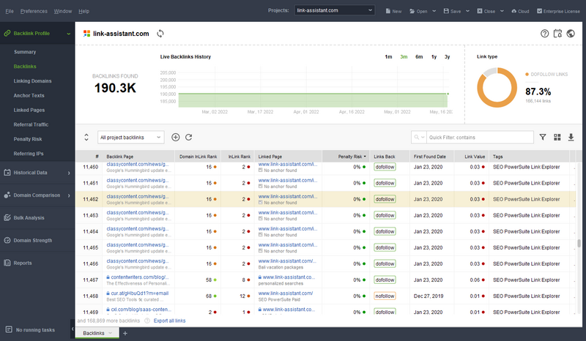Select Linking Domains in the sidebar
The image size is (586, 341).
[x=32, y=81]
